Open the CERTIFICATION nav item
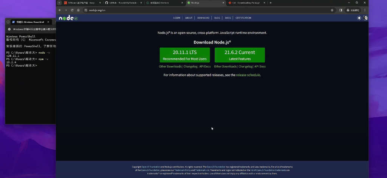Image resolution: width=387 pixels, height=178 pixels. (243, 18)
